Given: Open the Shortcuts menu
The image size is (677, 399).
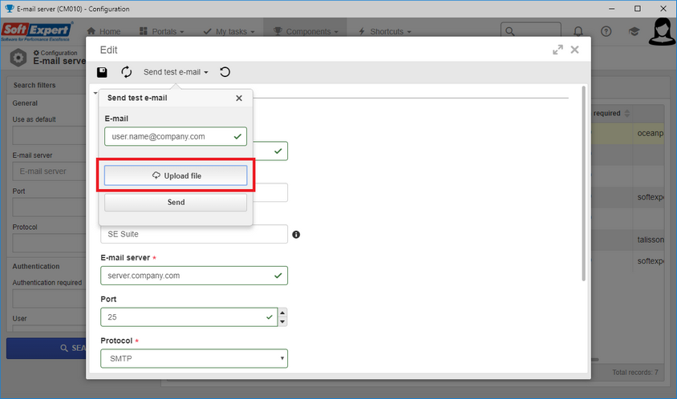Looking at the screenshot, I should coord(385,31).
